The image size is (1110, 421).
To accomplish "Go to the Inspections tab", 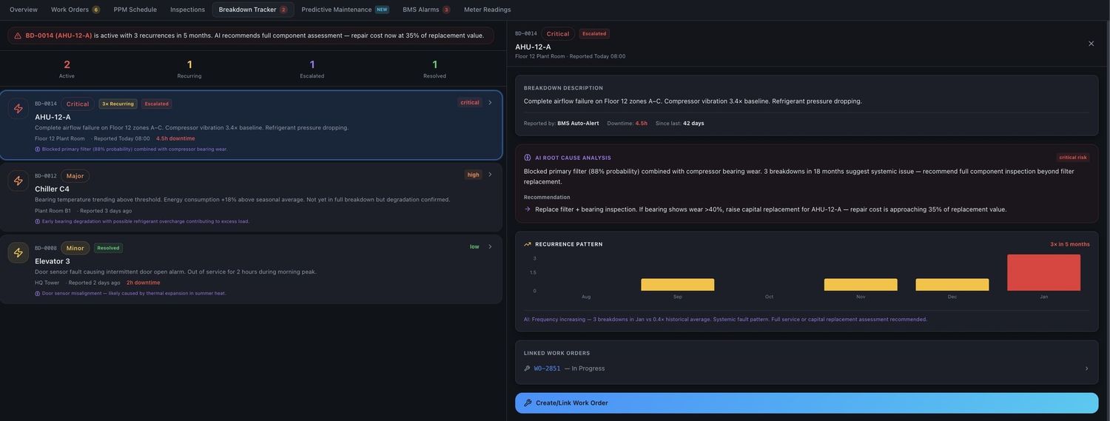I will [x=188, y=10].
